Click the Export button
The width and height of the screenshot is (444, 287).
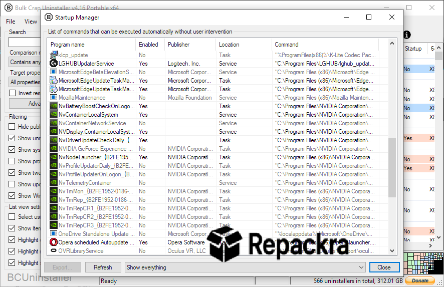pos(63,267)
